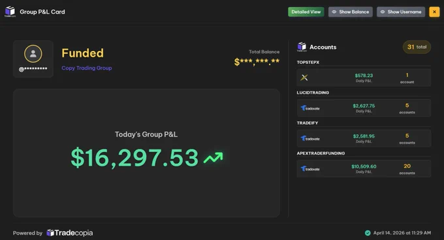Toggle Show Username visibility

click(x=401, y=12)
